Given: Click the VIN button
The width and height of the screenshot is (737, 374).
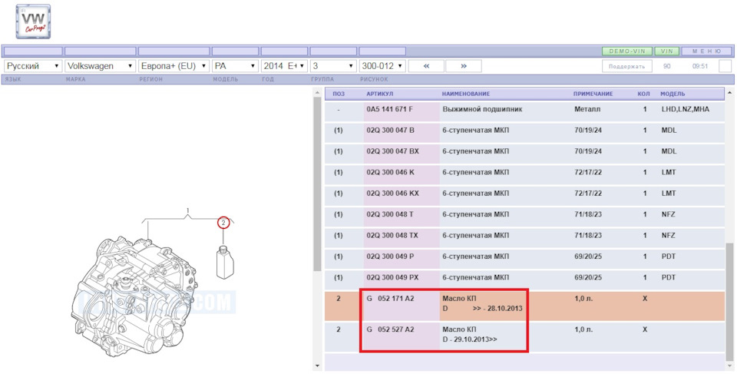Looking at the screenshot, I should (x=666, y=51).
